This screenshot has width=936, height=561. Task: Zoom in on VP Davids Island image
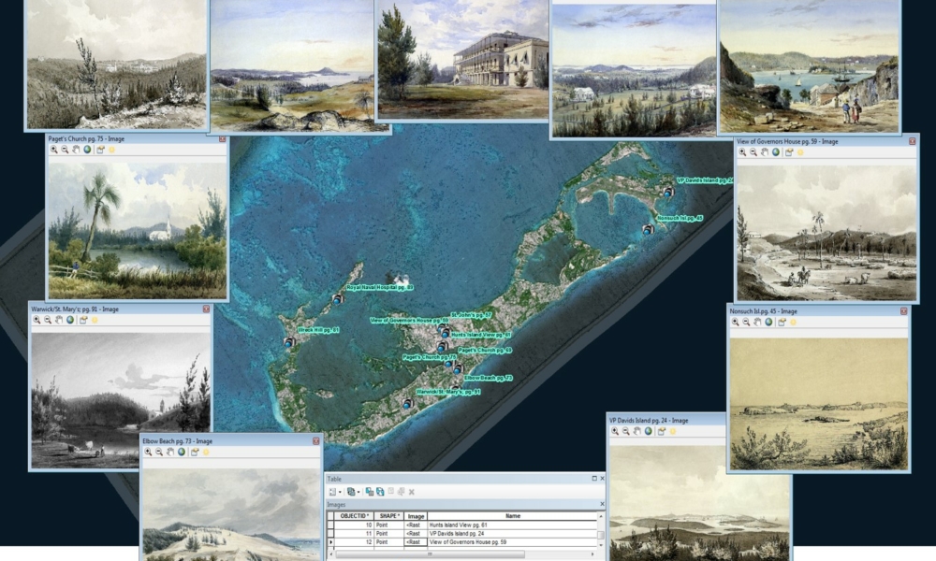pos(615,431)
